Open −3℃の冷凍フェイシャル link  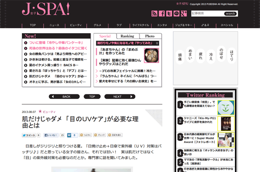point(127,71)
